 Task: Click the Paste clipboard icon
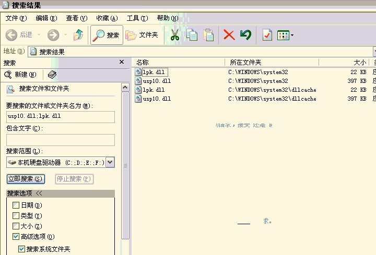208,35
